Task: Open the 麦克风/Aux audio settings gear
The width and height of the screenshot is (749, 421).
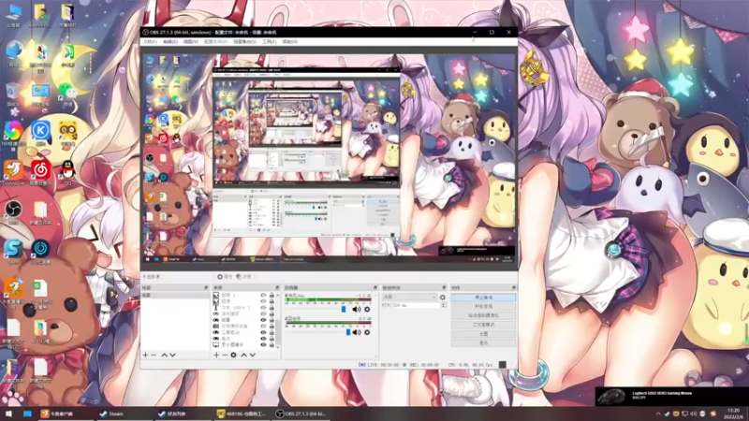Action: (367, 310)
